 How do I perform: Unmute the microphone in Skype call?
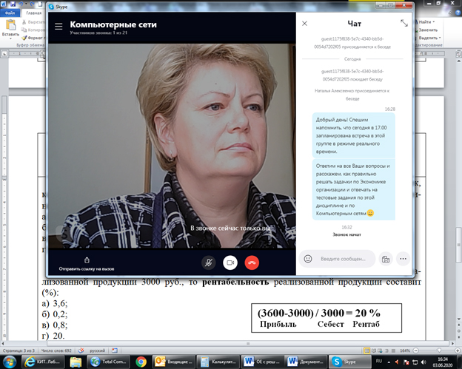pos(209,262)
